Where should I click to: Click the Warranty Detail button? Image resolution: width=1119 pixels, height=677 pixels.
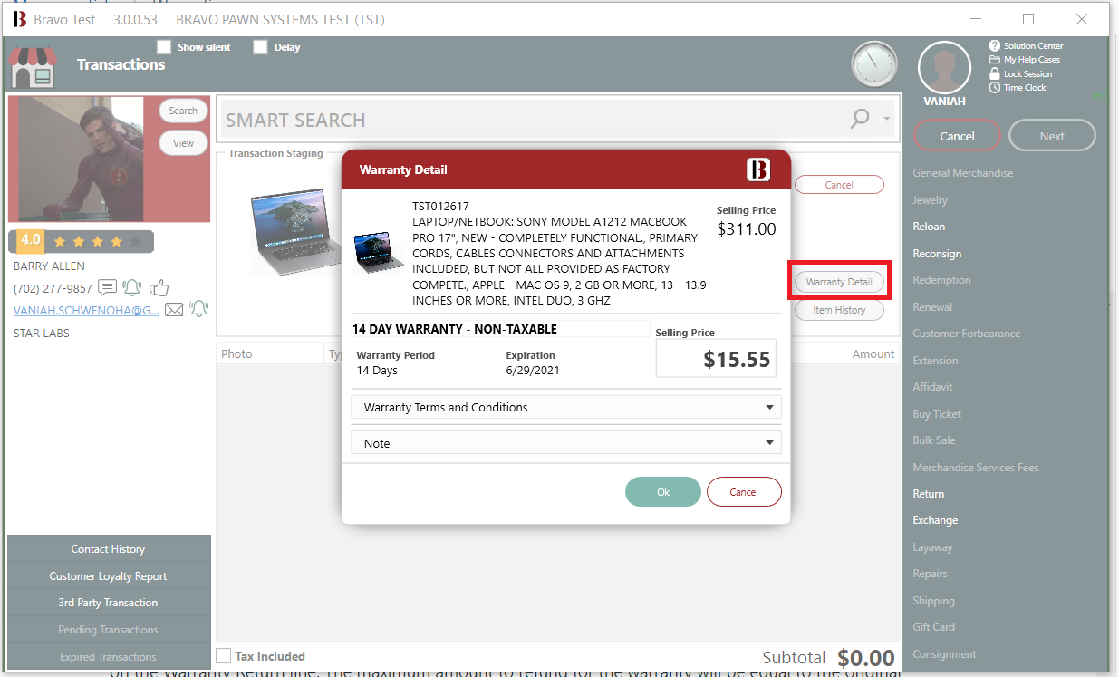[x=839, y=282]
